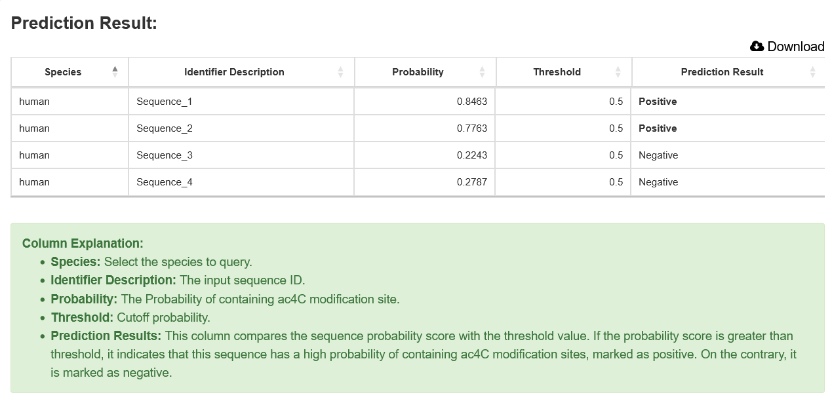Sort table by Species header
The width and height of the screenshot is (832, 401).
tap(63, 72)
